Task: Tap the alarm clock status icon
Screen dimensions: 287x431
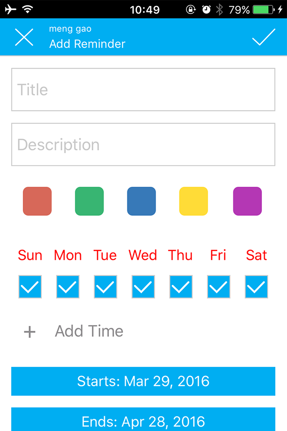Action: (206, 9)
